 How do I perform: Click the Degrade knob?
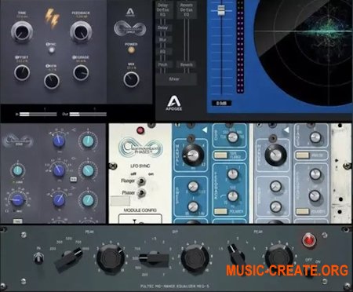click(81, 73)
